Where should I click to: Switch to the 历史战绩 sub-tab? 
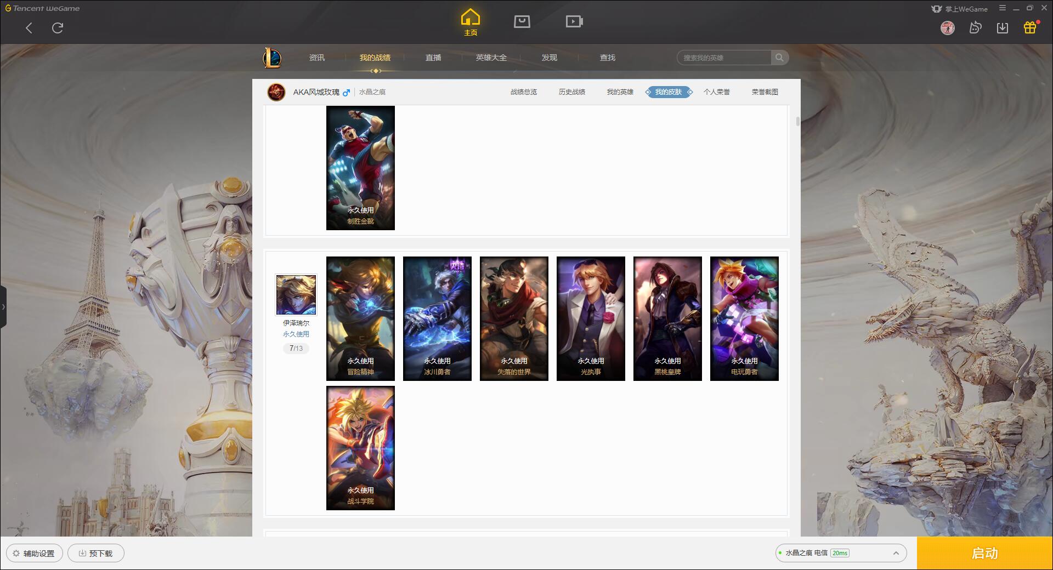coord(572,92)
